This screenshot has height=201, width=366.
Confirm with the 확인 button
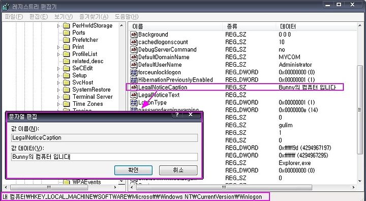click(x=133, y=170)
